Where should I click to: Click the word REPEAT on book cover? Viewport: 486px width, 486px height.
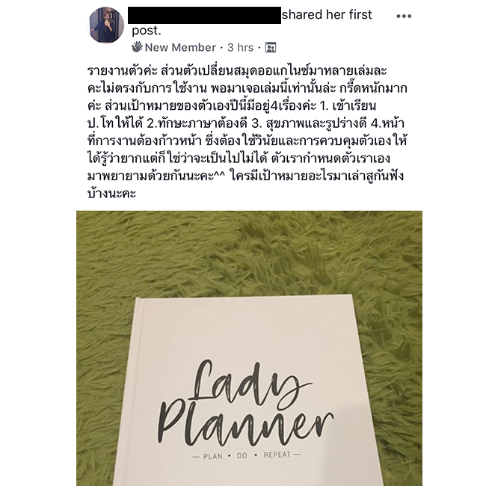tap(277, 455)
